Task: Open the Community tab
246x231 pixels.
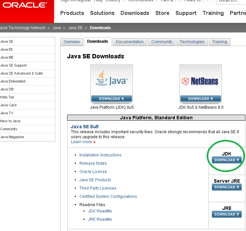Action: [x=162, y=42]
